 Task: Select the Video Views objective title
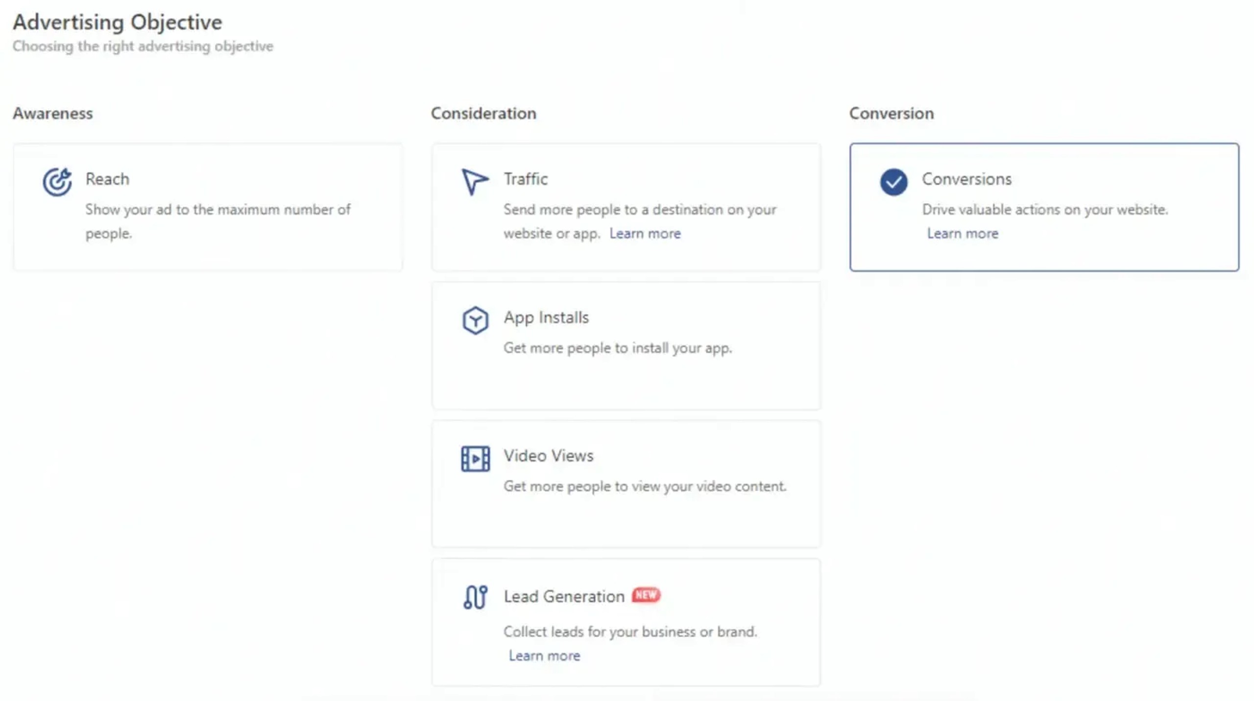pyautogui.click(x=548, y=456)
